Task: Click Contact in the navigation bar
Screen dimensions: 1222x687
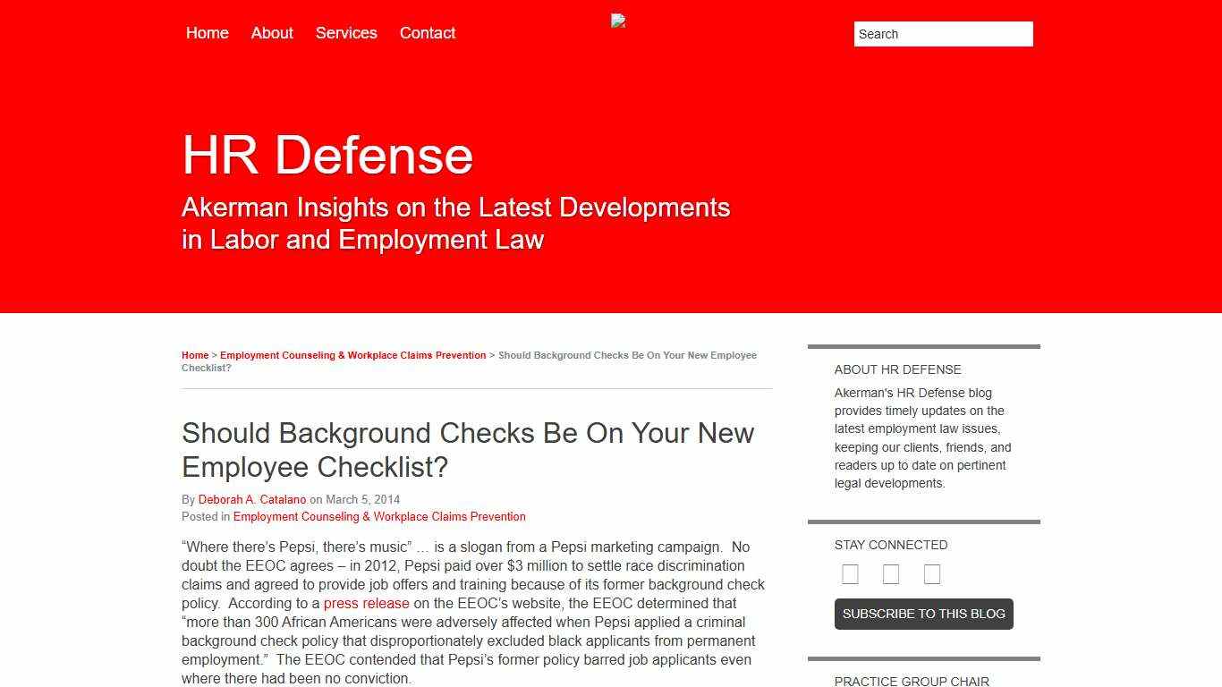Action: click(x=428, y=33)
